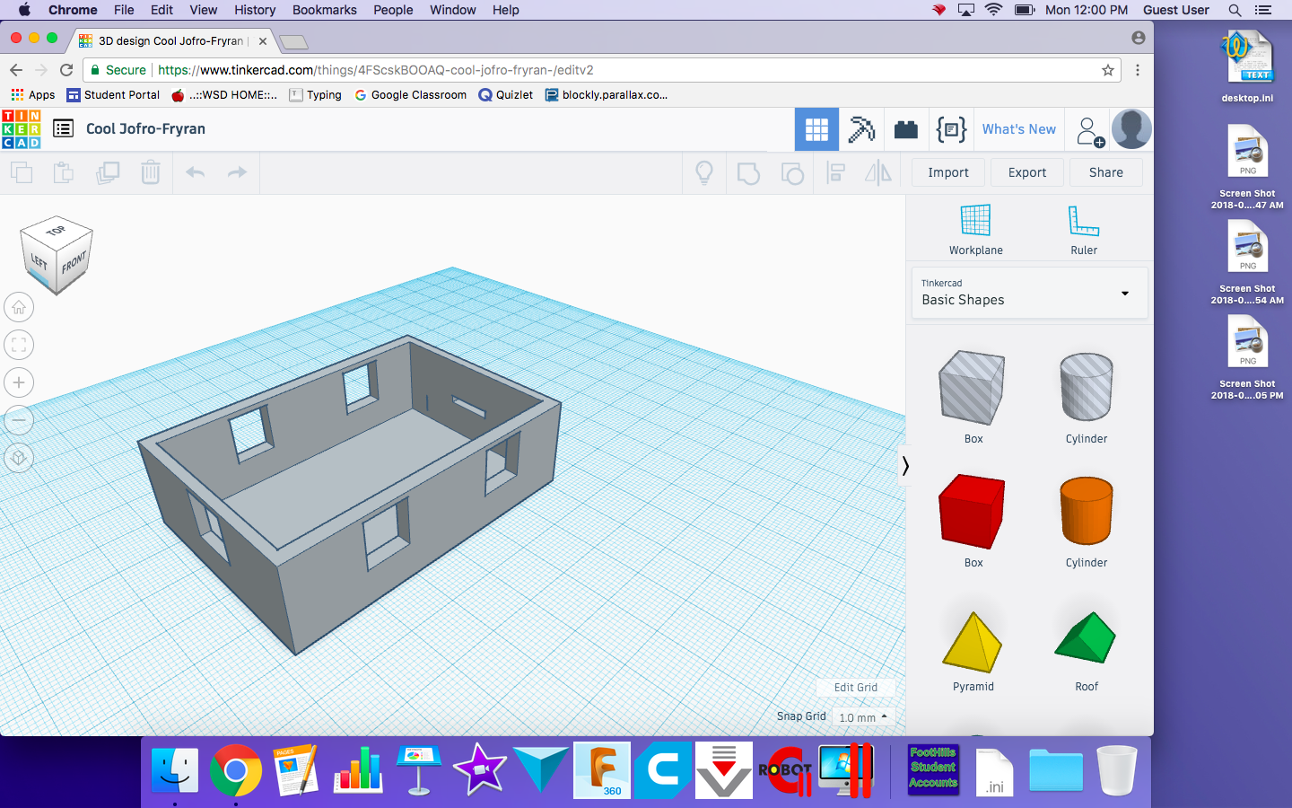This screenshot has height=808, width=1292.
Task: Open the Snap Grid 1.0 mm dropdown
Action: tap(863, 717)
